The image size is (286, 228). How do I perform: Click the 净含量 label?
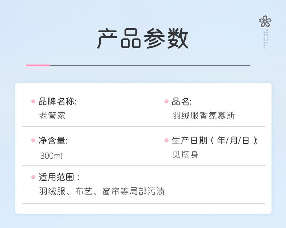tap(53, 141)
